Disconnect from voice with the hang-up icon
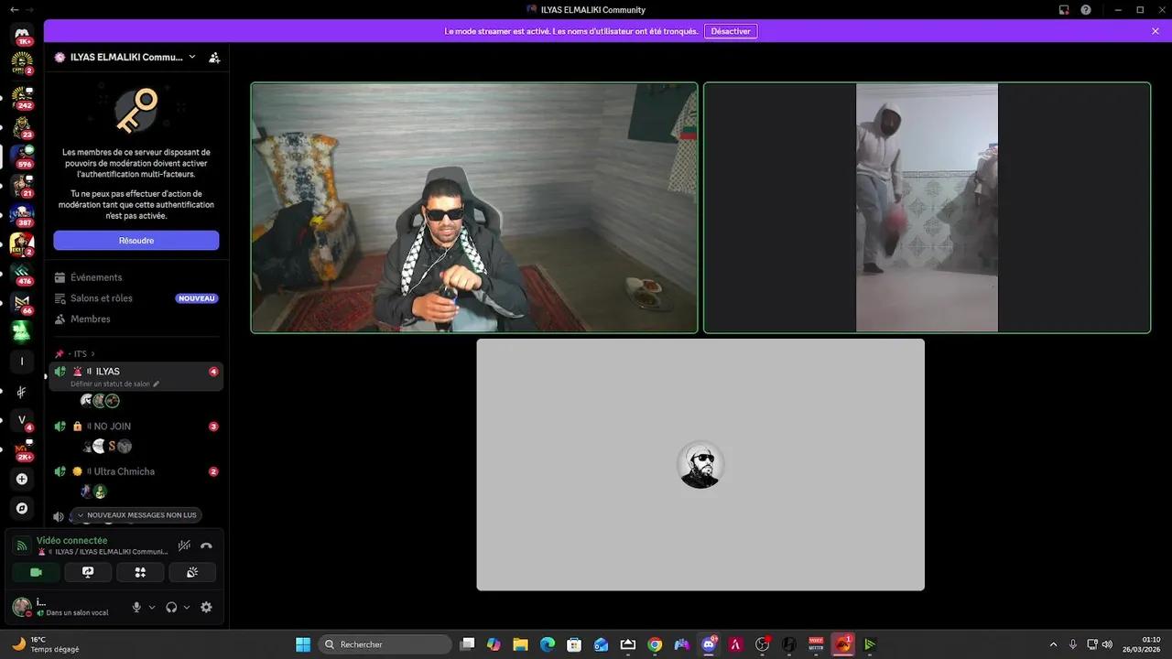Viewport: 1172px width, 659px height. click(206, 546)
